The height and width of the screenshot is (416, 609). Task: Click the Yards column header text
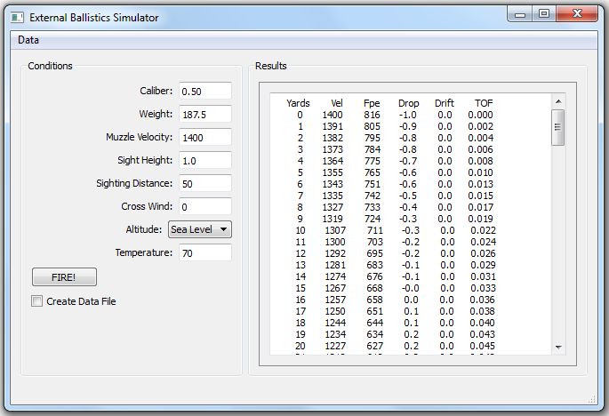coord(298,103)
